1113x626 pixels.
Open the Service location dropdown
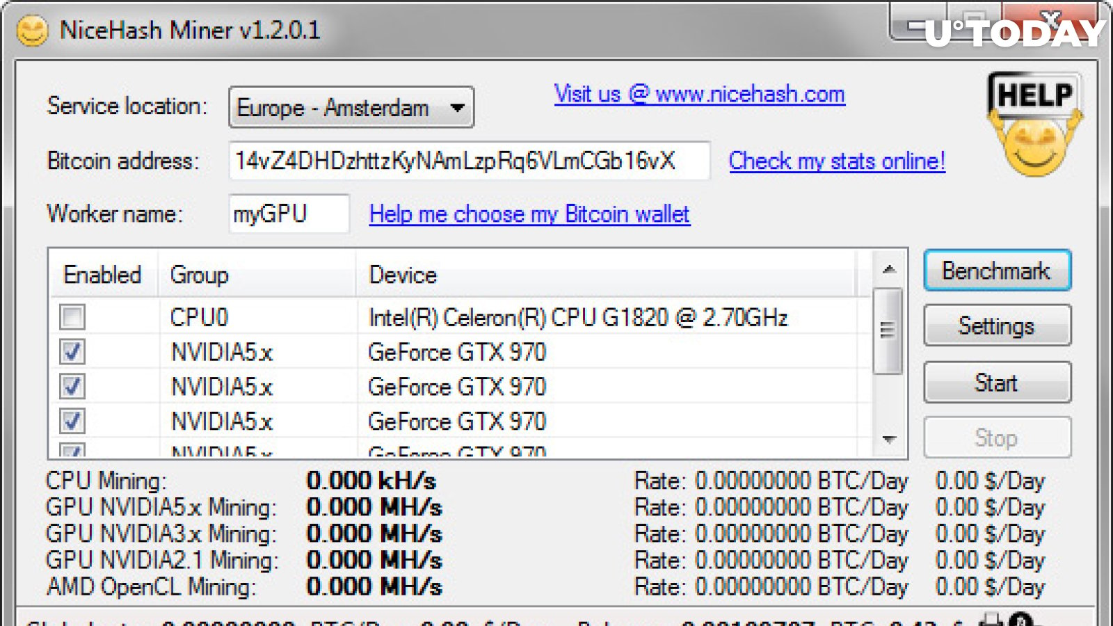(351, 107)
